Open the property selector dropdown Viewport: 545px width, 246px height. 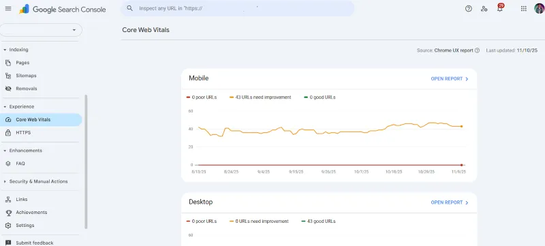coord(41,30)
